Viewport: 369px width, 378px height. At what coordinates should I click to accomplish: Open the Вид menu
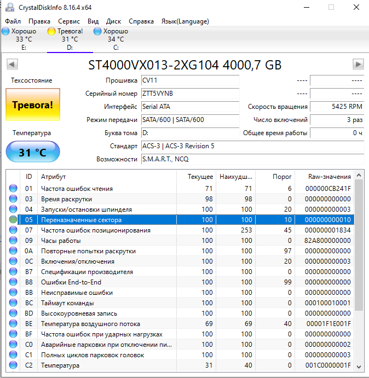pyautogui.click(x=93, y=21)
